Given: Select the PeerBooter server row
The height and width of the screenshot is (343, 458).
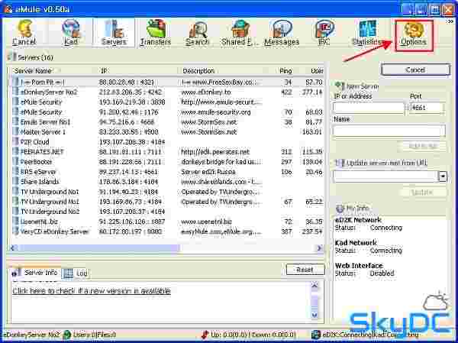Looking at the screenshot, I should click(x=168, y=162).
